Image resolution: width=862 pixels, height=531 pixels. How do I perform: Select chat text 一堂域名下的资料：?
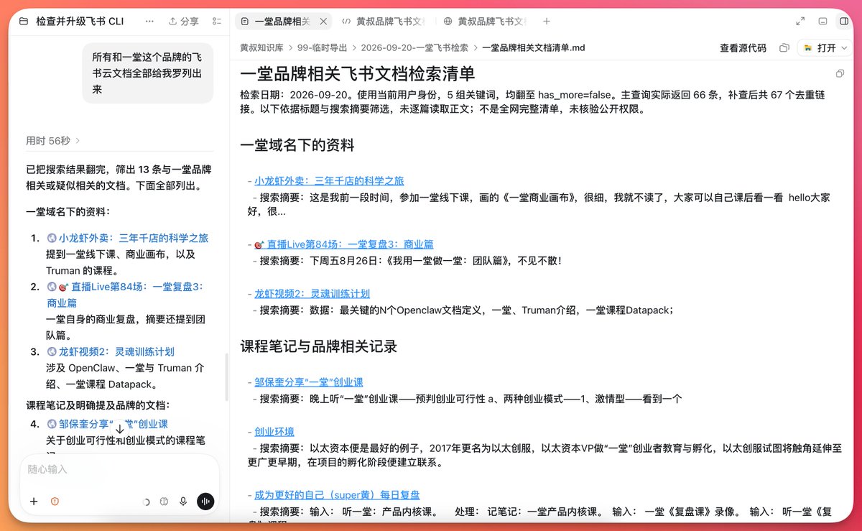68,212
